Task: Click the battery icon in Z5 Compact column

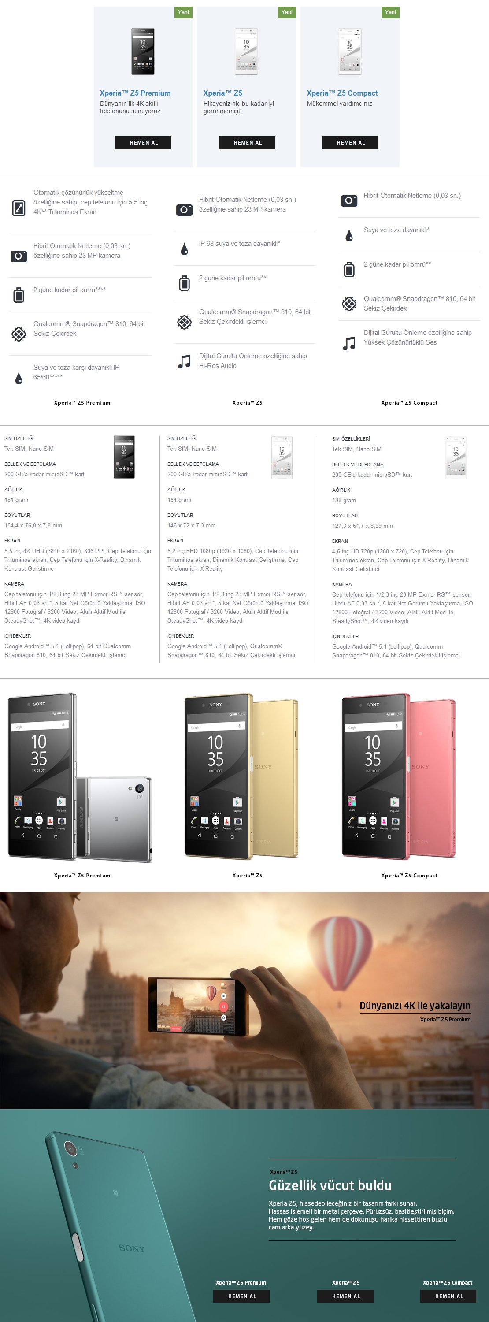Action: pos(349,269)
